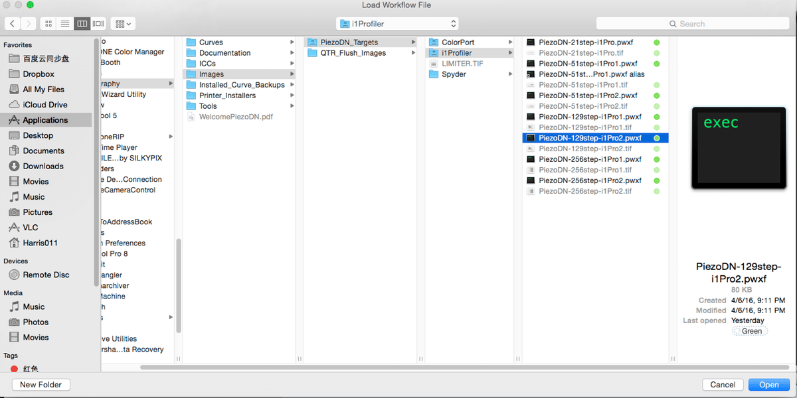Click the Open button
The image size is (797, 398).
769,385
